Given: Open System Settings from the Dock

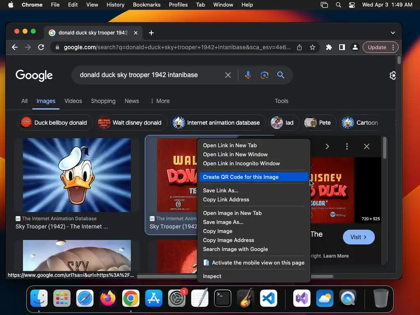Looking at the screenshot, I should (177, 298).
